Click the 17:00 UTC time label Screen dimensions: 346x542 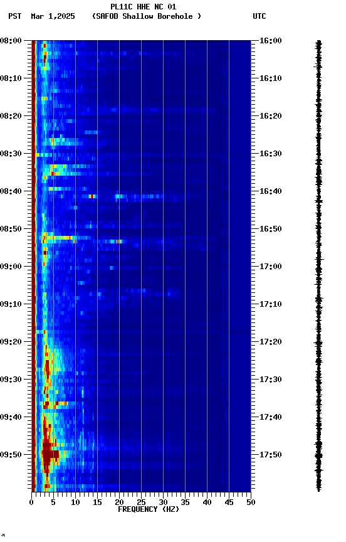pyautogui.click(x=271, y=267)
